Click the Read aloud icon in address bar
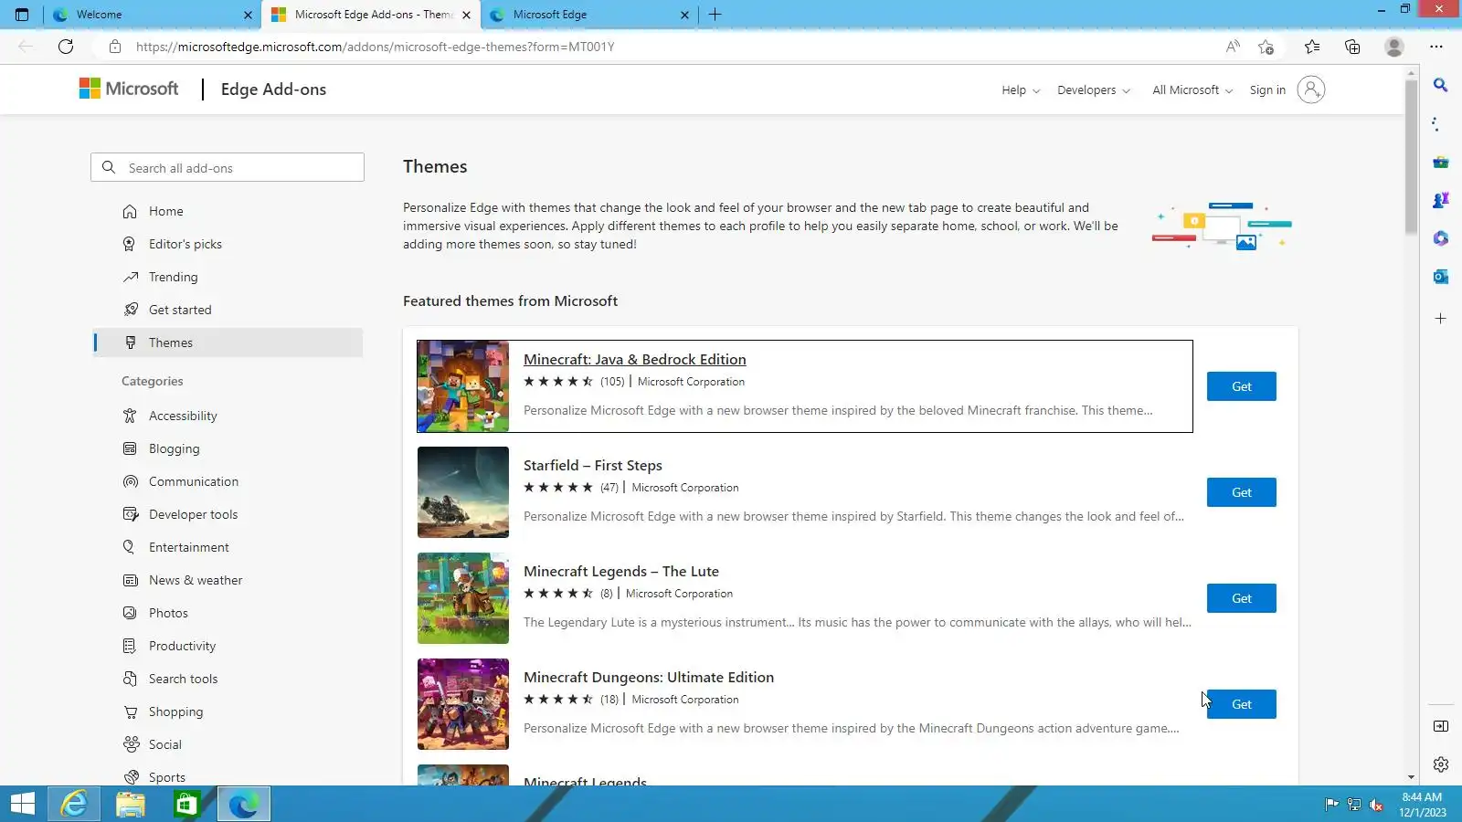1462x822 pixels. (1233, 47)
